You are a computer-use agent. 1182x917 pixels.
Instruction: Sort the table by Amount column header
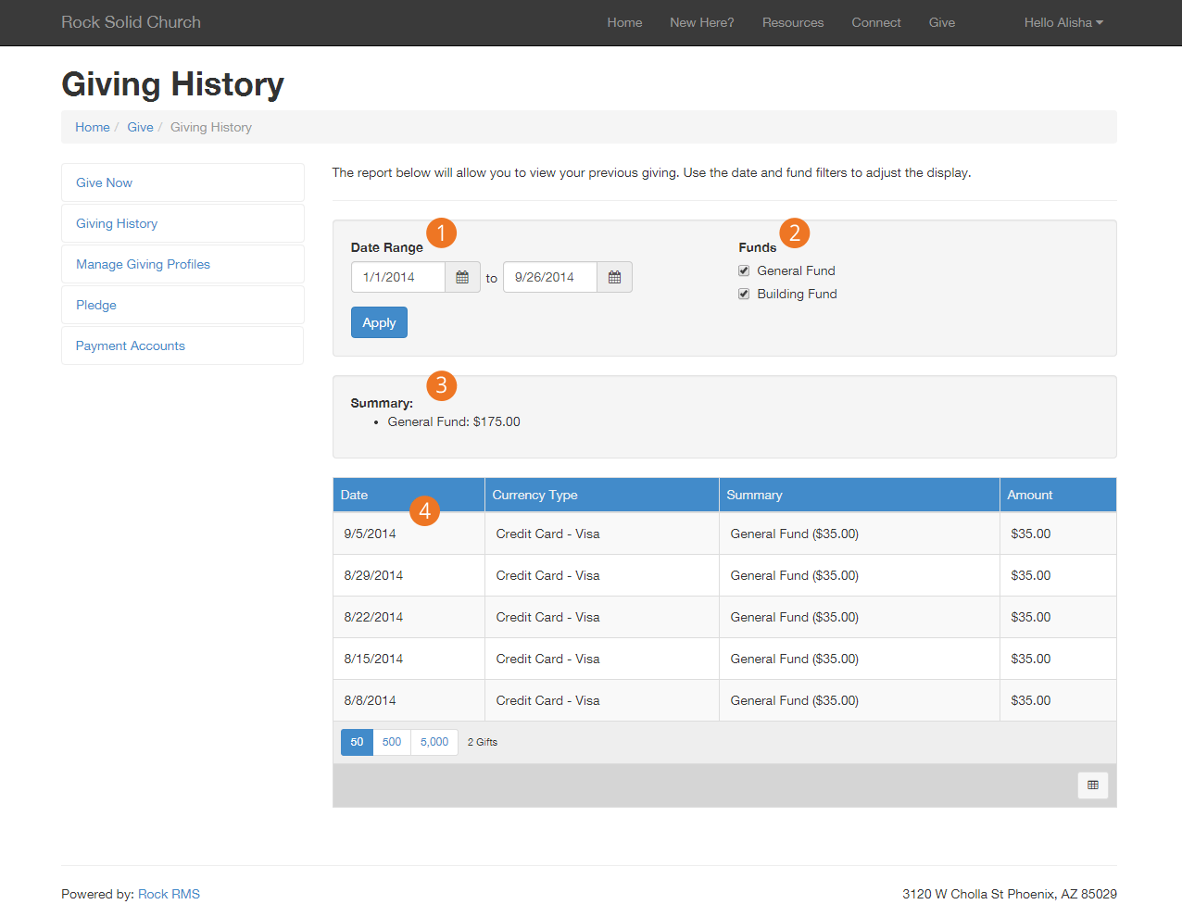1029,495
